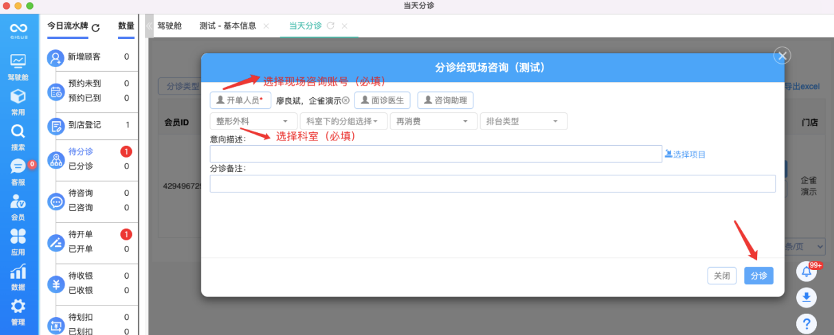Click the 预约 calendar icon

(x=55, y=92)
